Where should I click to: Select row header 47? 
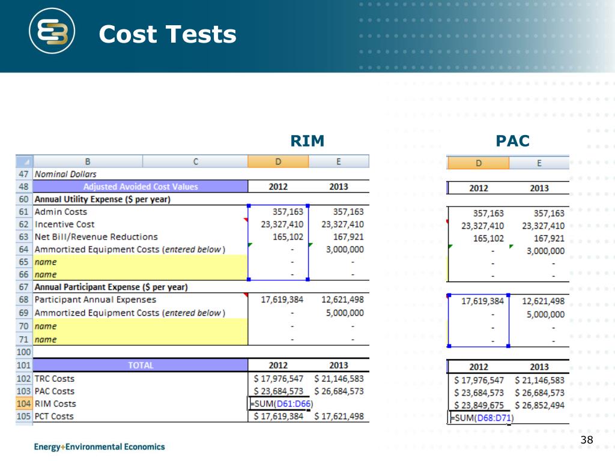(24, 174)
